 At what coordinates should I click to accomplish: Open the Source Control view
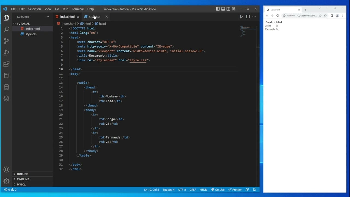(x=6, y=41)
